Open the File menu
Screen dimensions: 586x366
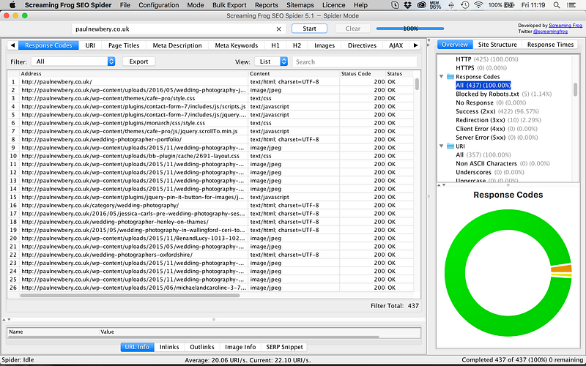tap(125, 5)
